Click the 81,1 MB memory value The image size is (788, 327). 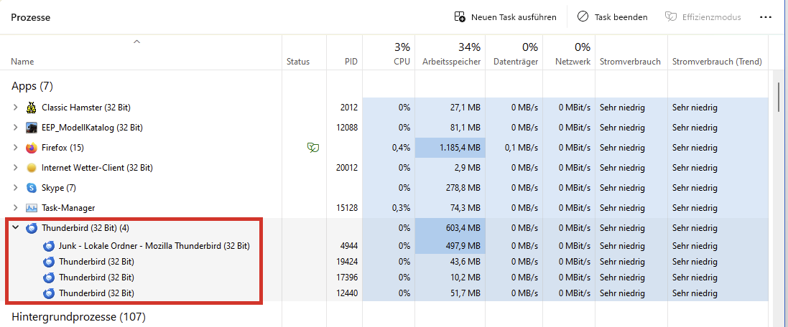click(x=465, y=128)
